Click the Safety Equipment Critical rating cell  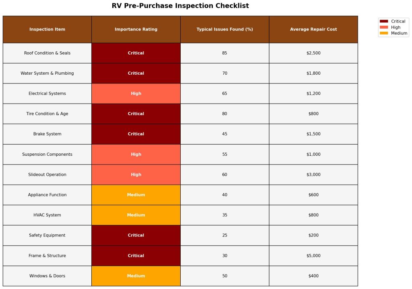pyautogui.click(x=136, y=236)
